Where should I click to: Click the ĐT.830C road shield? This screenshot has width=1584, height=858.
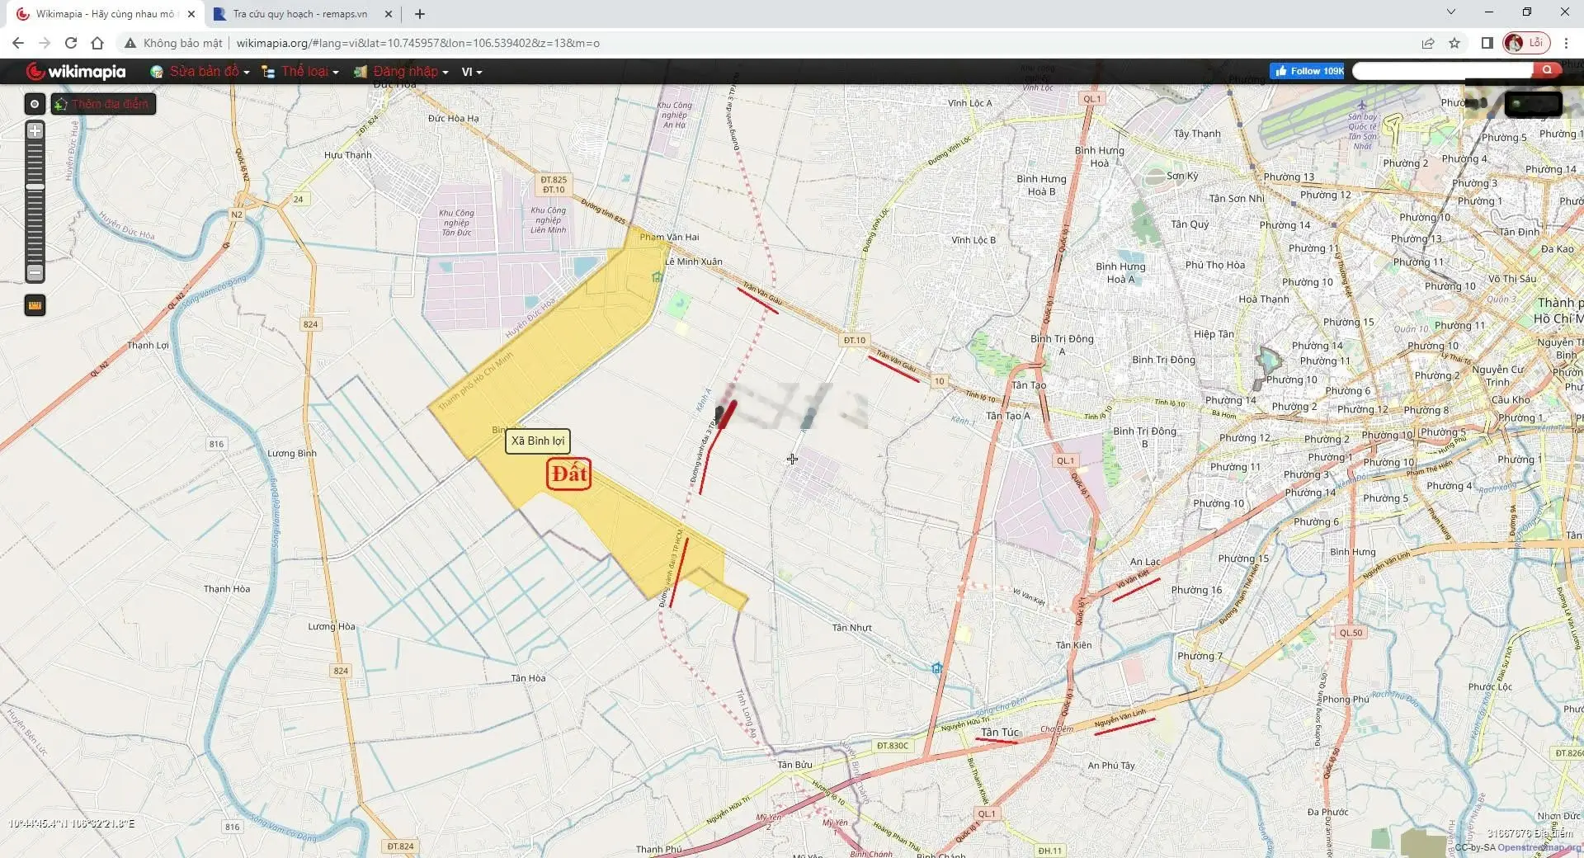(893, 746)
